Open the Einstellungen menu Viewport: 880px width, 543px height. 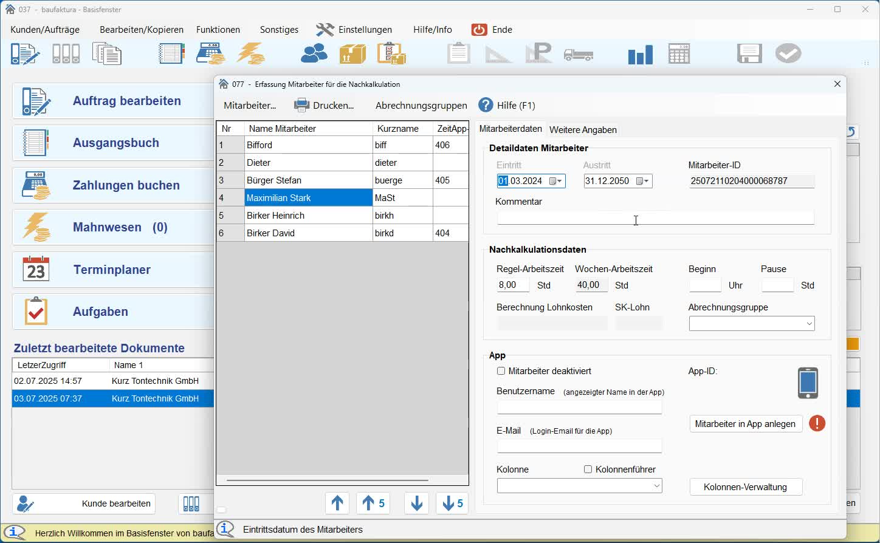[x=354, y=30]
